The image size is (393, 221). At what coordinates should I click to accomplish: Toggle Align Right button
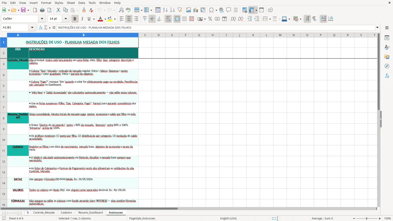pos(136,19)
